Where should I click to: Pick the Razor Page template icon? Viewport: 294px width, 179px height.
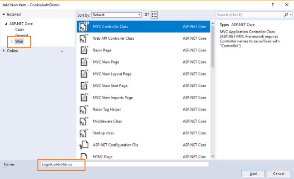tap(84, 50)
